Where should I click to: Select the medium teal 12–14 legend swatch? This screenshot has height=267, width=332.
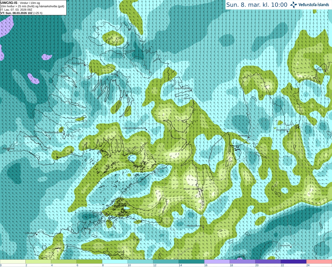click(166, 262)
